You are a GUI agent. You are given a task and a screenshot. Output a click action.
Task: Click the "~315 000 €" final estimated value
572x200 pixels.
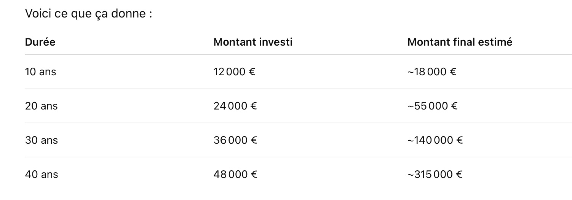point(435,174)
